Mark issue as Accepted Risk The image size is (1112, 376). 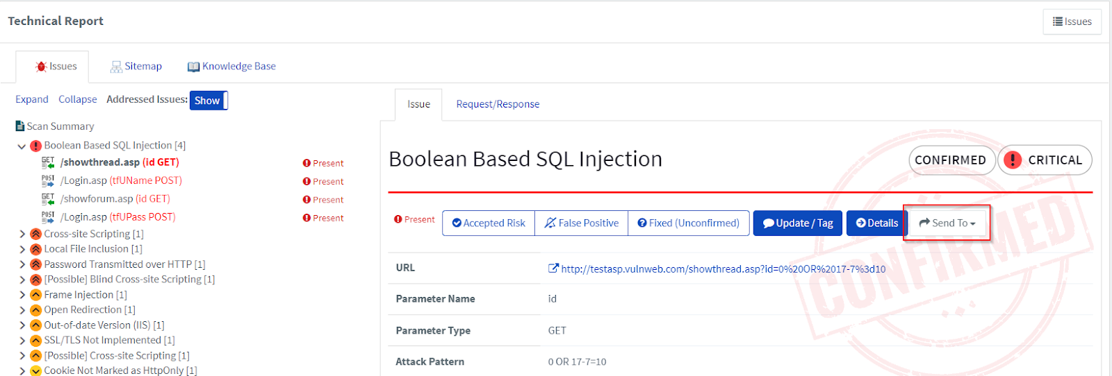489,223
